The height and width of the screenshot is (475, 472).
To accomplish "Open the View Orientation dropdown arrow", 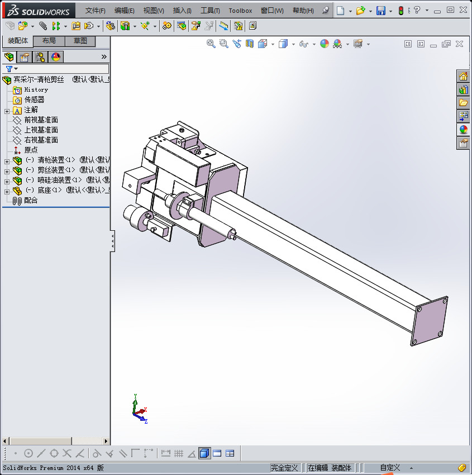I will coord(273,44).
